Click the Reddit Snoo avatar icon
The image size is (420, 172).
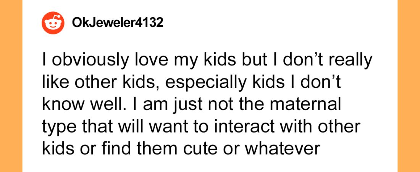[53, 23]
